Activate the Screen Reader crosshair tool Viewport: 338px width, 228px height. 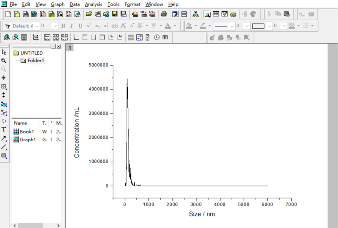pyautogui.click(x=4, y=78)
